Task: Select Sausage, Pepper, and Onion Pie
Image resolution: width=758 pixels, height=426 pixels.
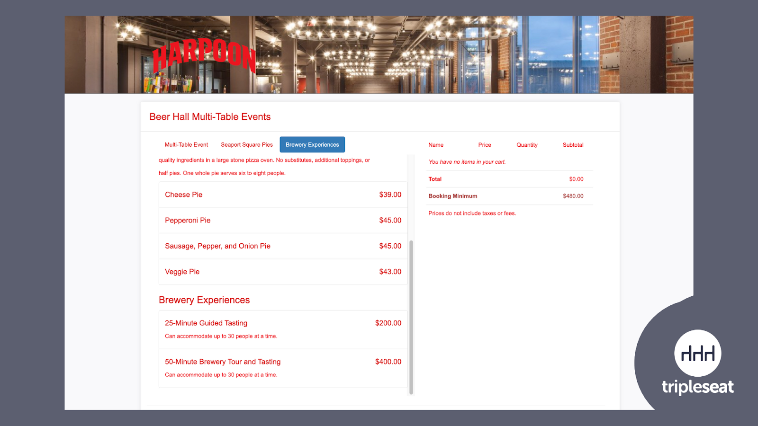Action: 283,246
